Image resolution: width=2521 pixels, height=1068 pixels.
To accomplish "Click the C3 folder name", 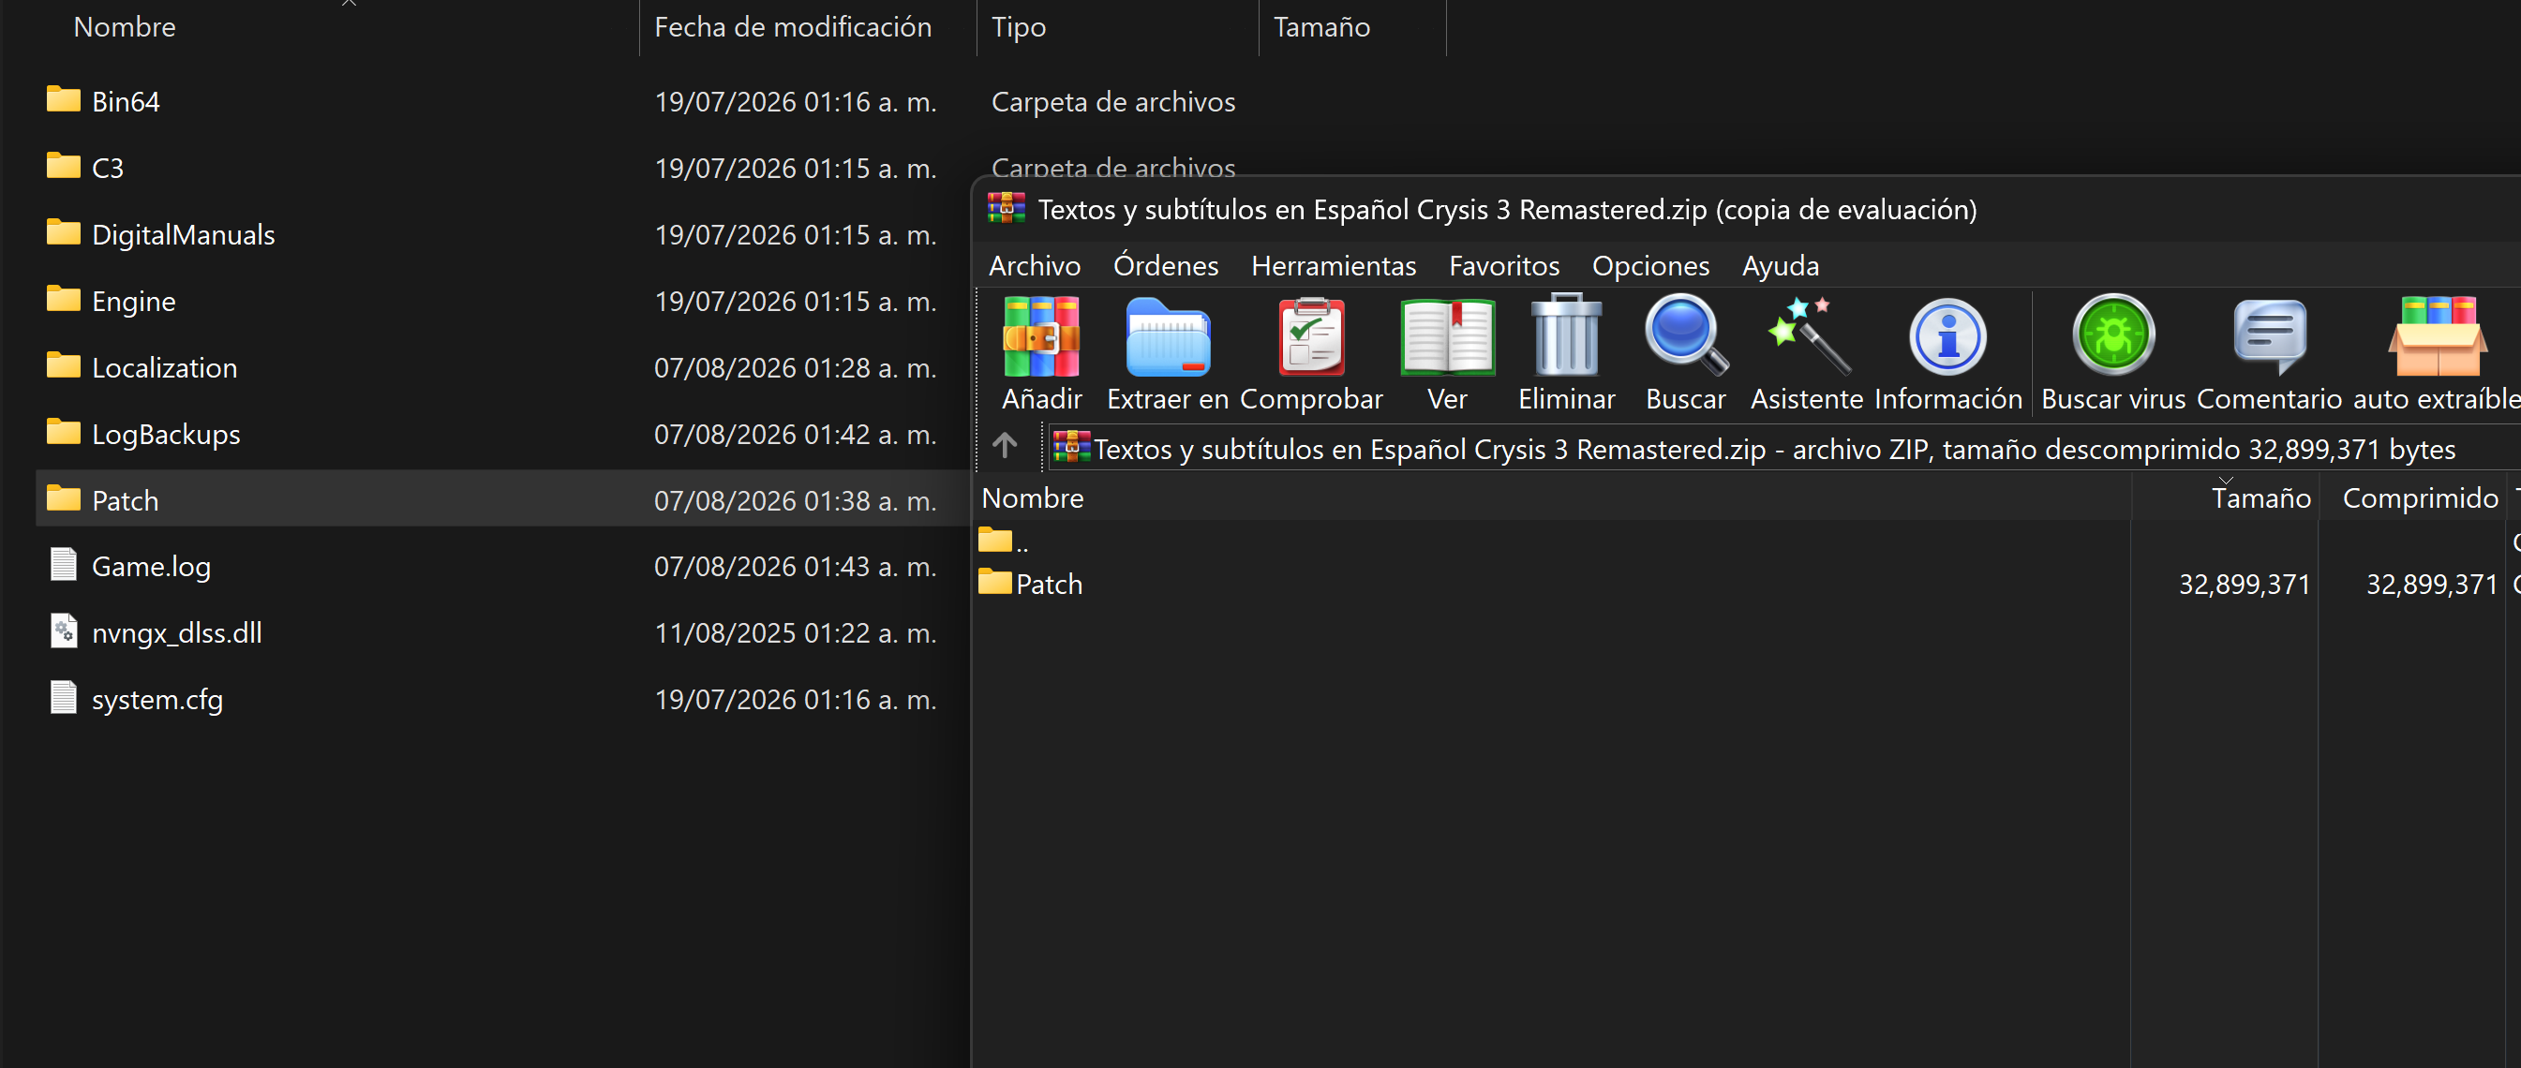I will coord(108,168).
